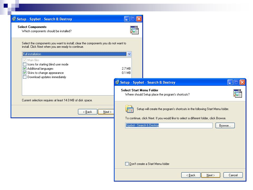
Task: Click 'Which components should be installed?' text
Action: pos(47,31)
